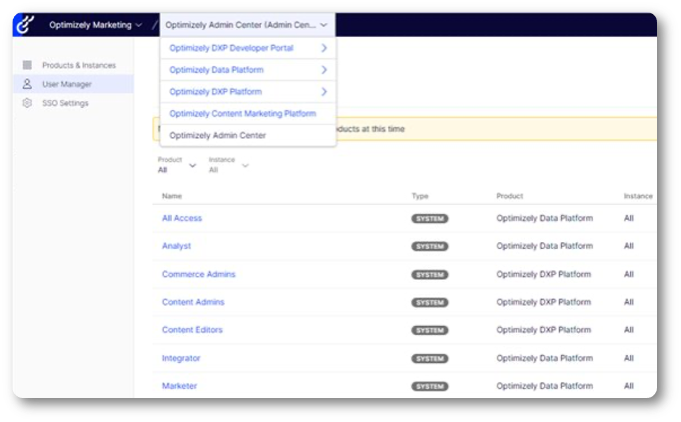Click the Instance column header

click(x=638, y=196)
